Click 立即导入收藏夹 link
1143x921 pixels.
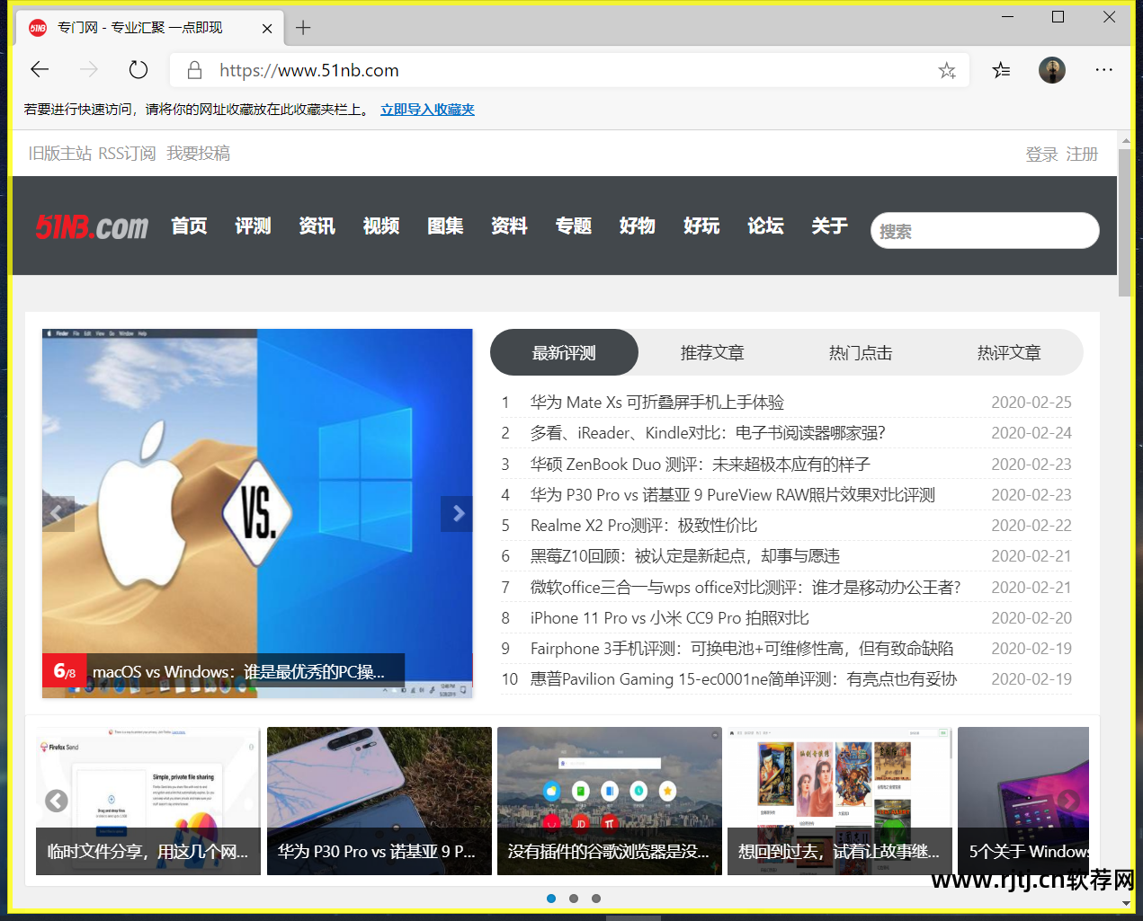pyautogui.click(x=427, y=110)
